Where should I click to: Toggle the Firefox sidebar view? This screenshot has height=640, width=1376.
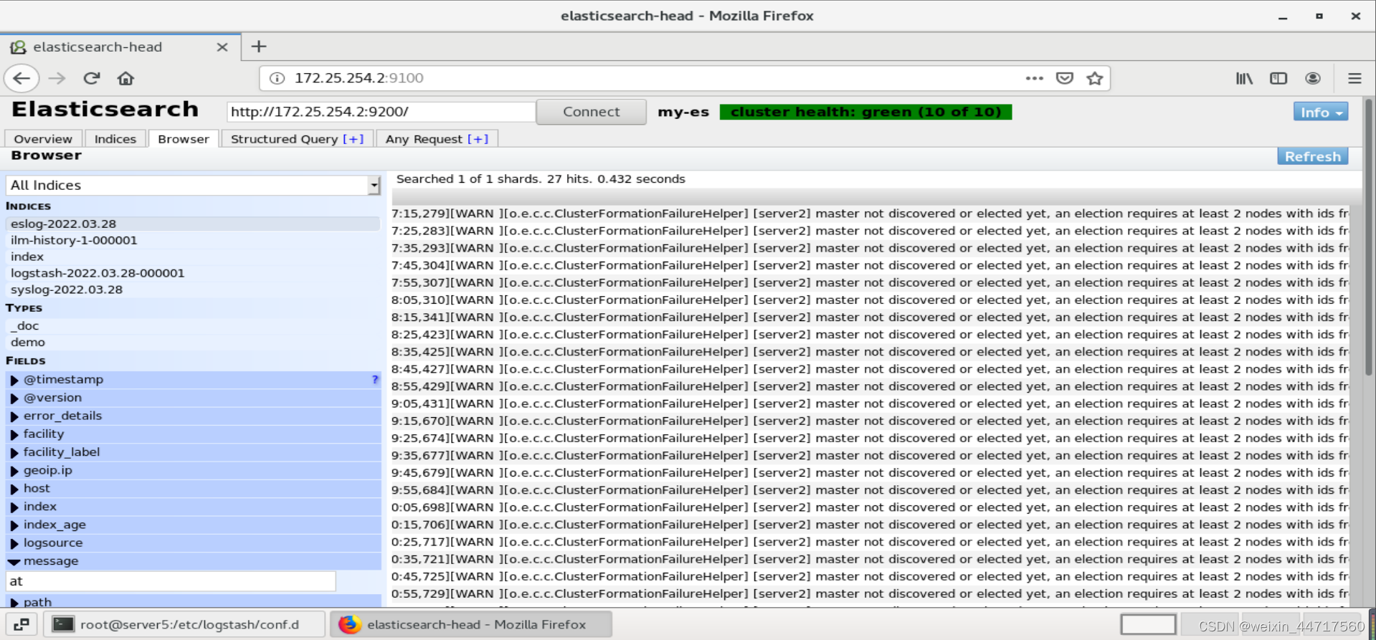[1278, 78]
